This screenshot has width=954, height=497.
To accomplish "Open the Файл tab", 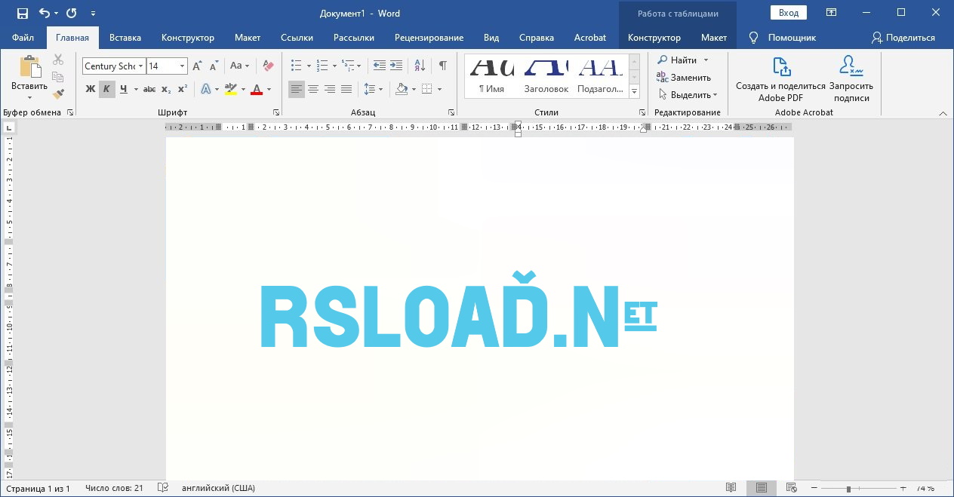I will (23, 38).
